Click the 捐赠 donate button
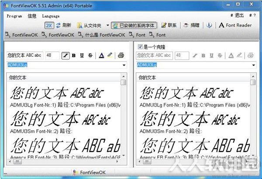 (x=192, y=25)
